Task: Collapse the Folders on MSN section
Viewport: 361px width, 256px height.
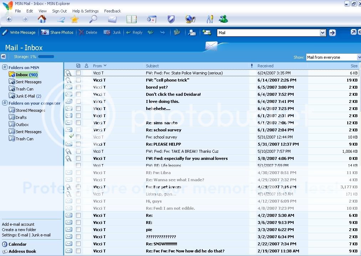Action: (x=5, y=67)
